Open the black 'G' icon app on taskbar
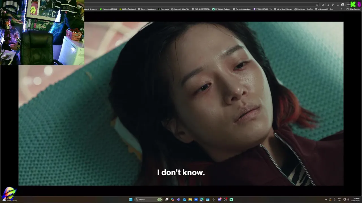362x203 pixels. pyautogui.click(x=214, y=200)
